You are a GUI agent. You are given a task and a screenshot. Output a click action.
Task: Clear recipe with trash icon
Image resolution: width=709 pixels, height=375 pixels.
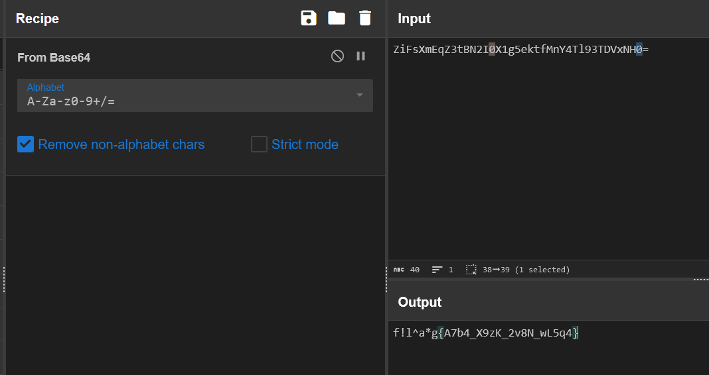(x=365, y=18)
